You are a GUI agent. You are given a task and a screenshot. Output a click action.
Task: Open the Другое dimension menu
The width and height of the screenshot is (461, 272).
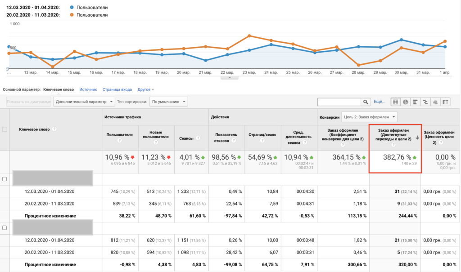point(145,89)
